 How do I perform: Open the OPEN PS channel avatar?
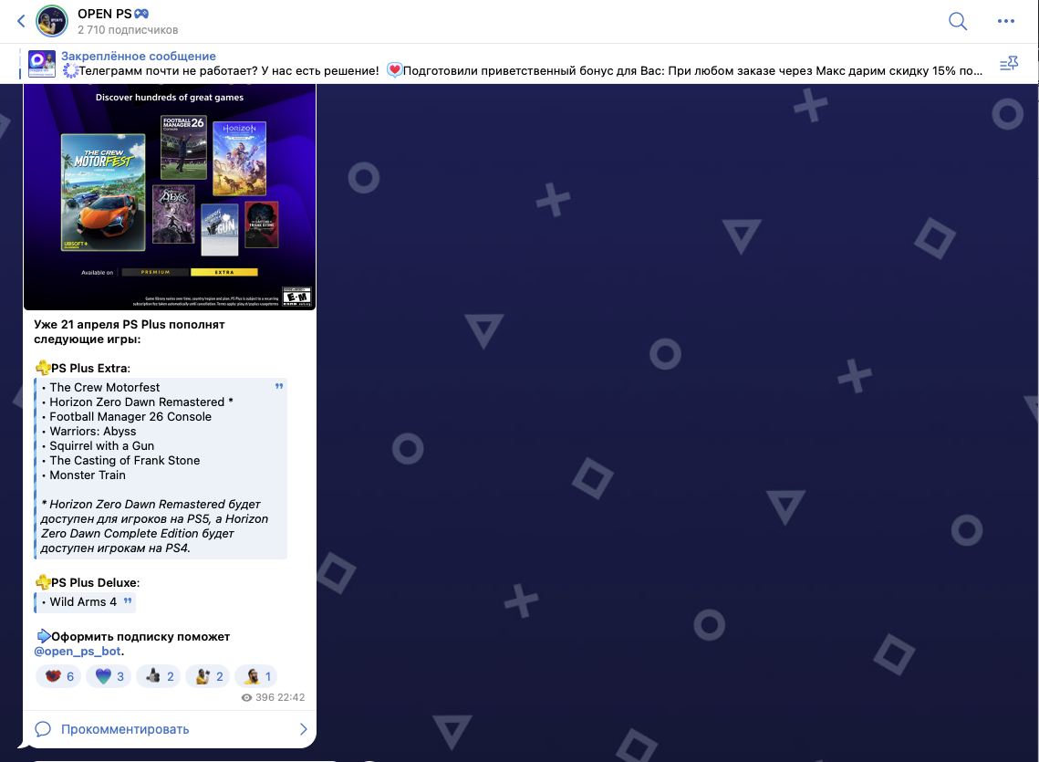(x=51, y=21)
